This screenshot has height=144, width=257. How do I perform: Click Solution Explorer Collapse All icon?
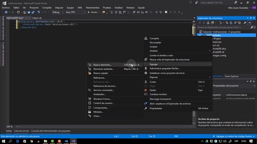click(x=235, y=23)
